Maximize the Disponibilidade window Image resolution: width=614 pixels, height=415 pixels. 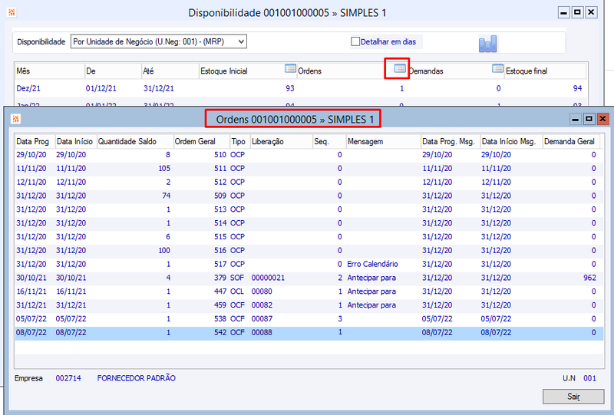tap(577, 12)
